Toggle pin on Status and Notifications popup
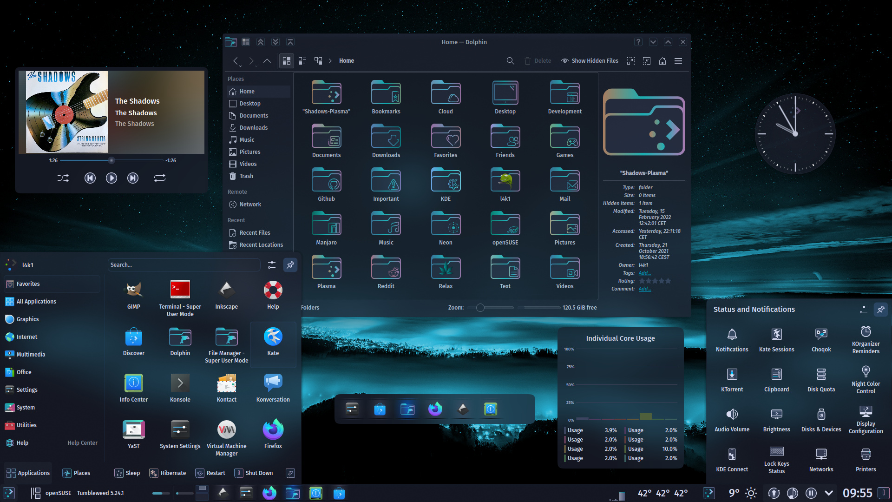This screenshot has width=892, height=502. coord(881,310)
